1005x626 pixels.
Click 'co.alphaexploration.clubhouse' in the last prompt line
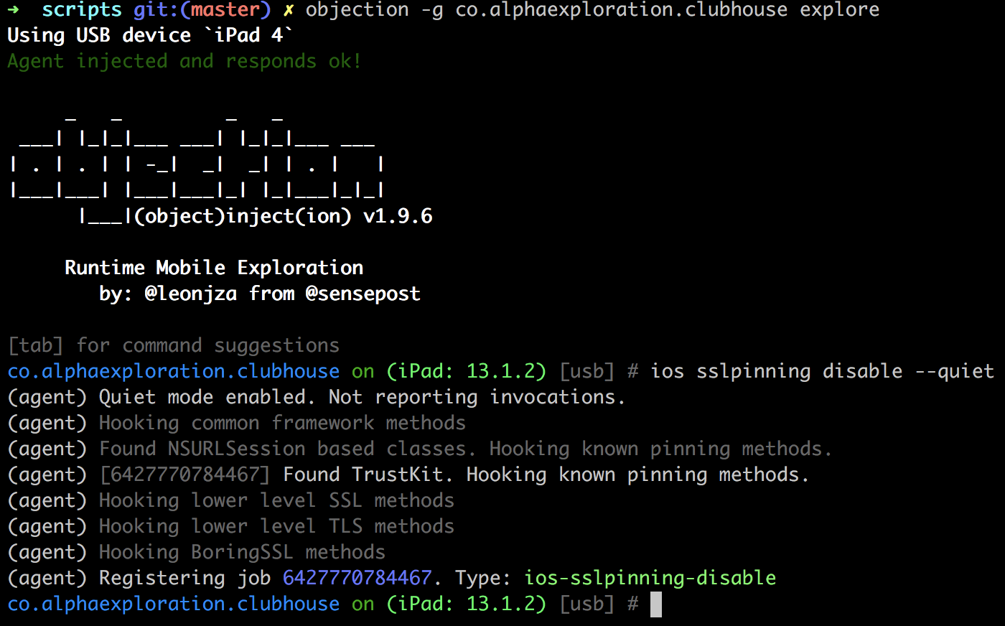tap(174, 604)
